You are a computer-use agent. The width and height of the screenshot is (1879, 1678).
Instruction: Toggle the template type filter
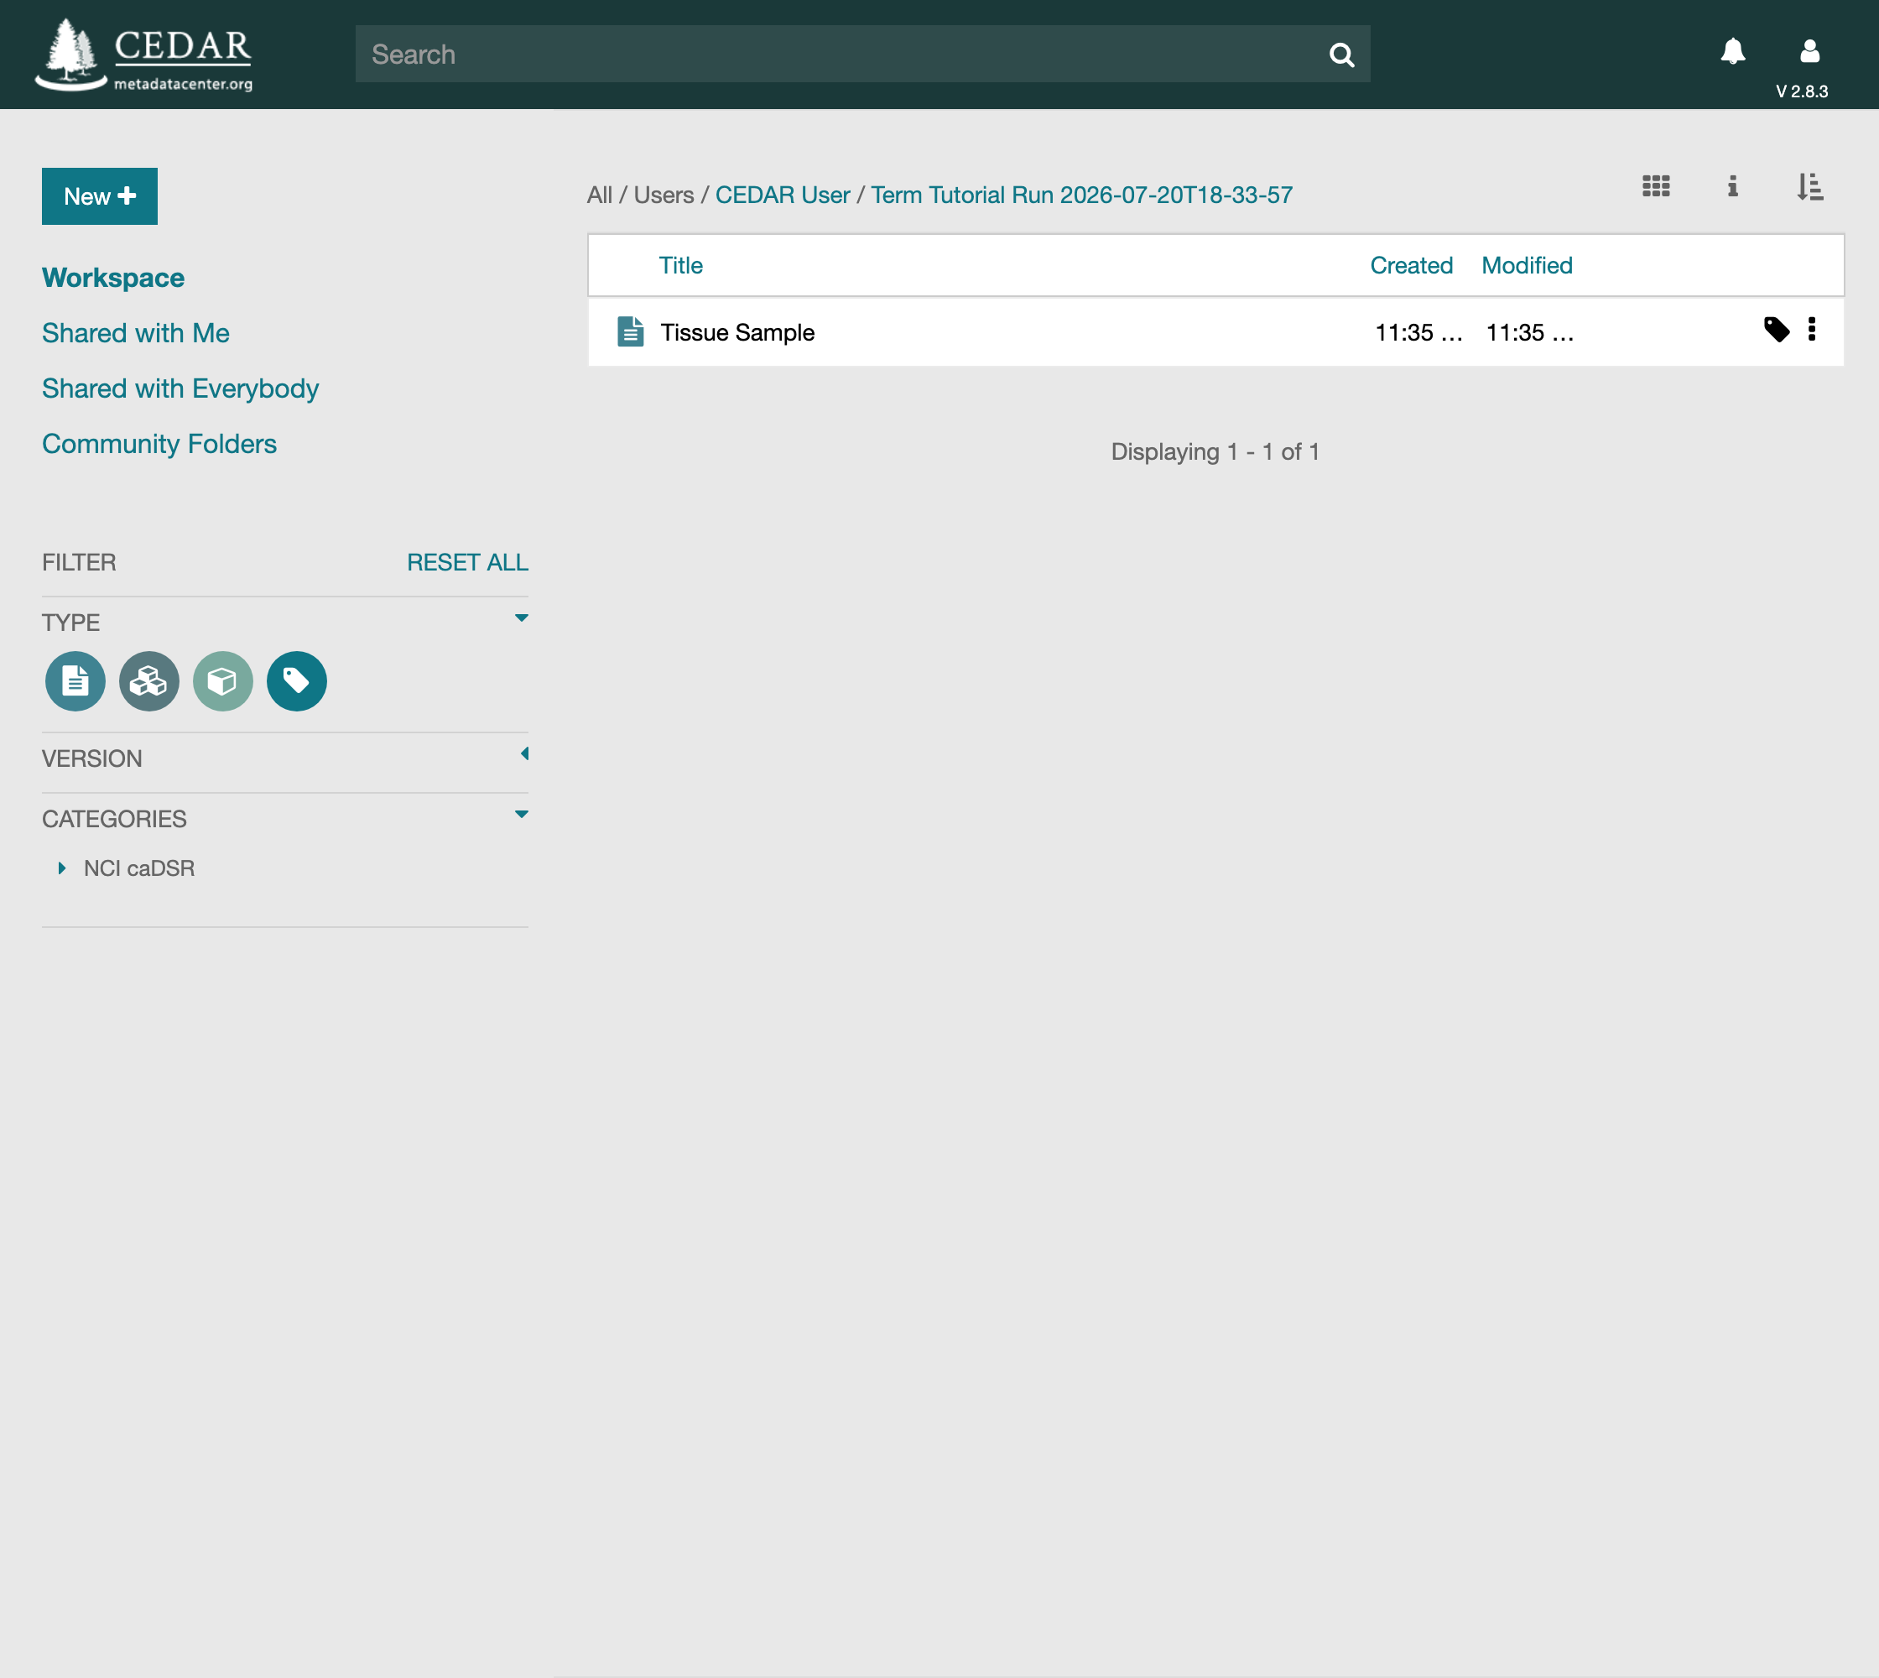(x=75, y=681)
